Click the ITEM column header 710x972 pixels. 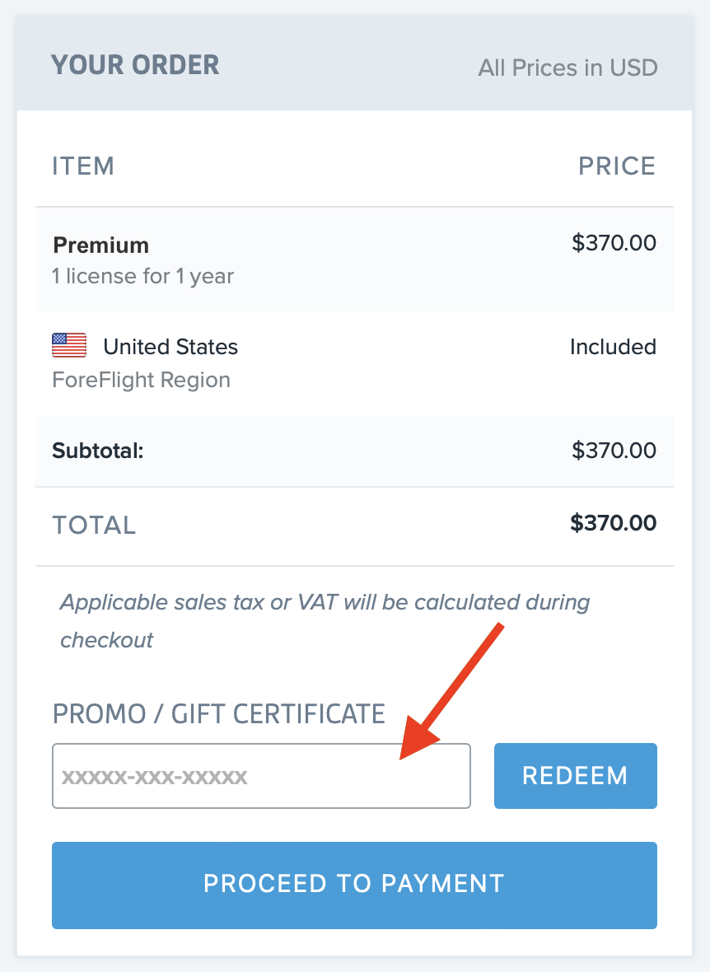click(x=83, y=166)
